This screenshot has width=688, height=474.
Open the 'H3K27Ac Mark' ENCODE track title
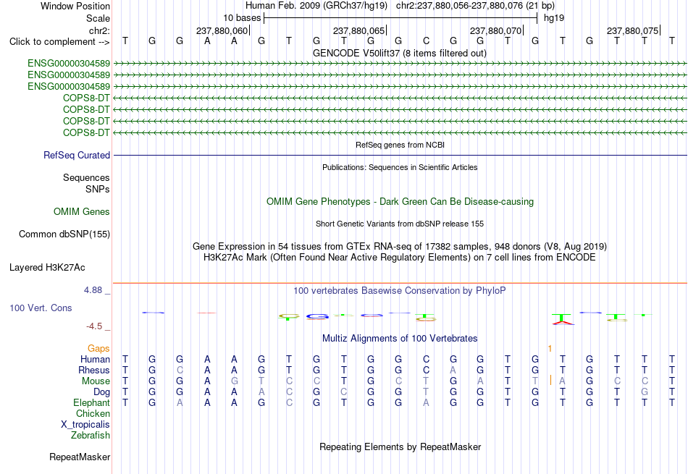(400, 258)
